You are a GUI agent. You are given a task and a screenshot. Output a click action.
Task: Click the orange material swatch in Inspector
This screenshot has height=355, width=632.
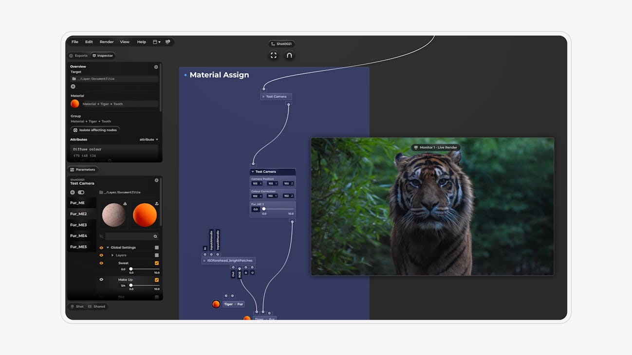pos(75,104)
